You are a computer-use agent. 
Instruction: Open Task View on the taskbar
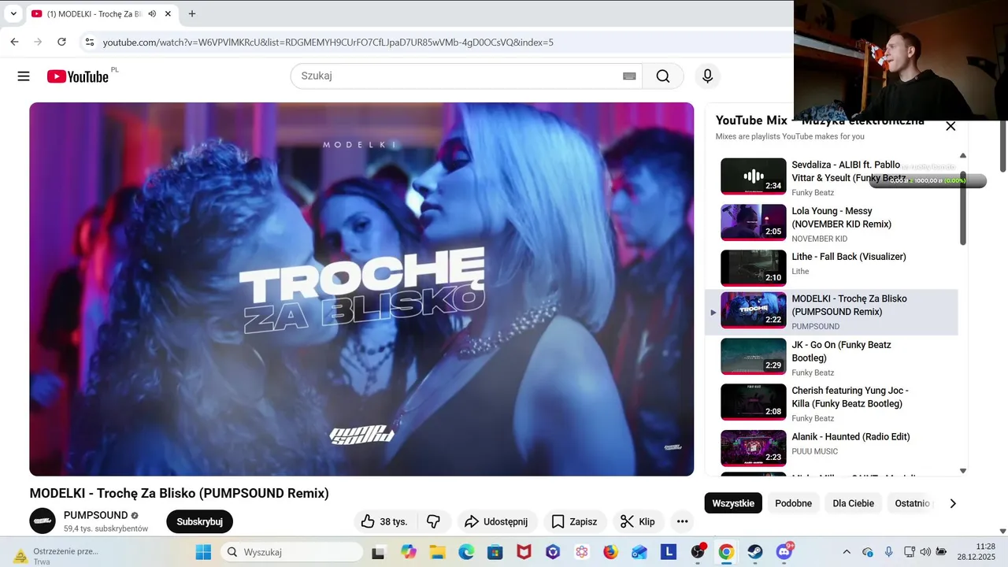pos(379,552)
